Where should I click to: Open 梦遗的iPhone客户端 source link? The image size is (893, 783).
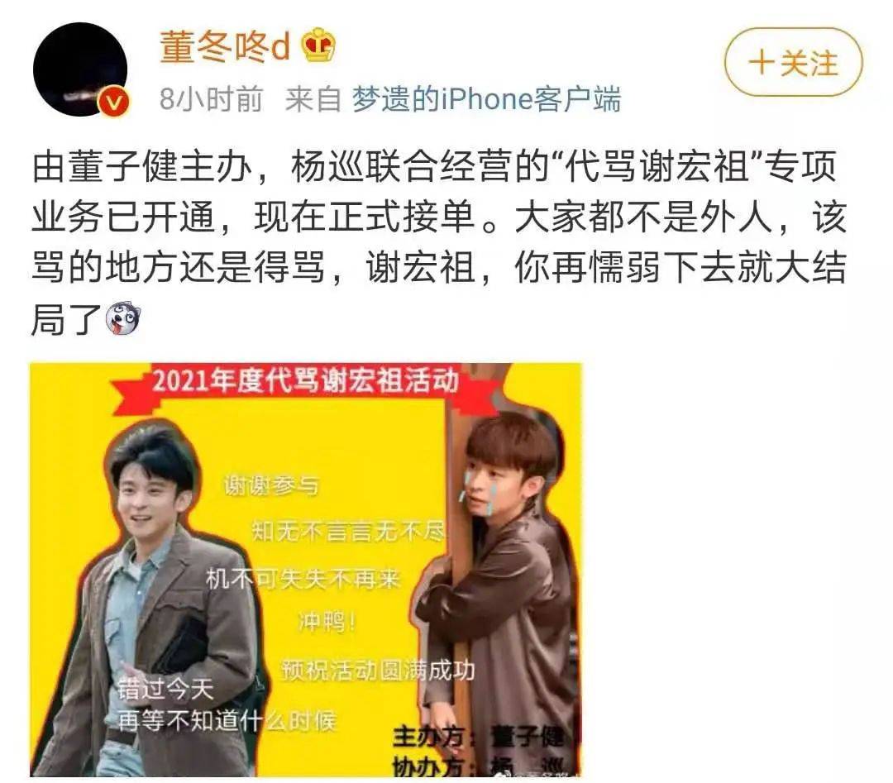486,99
